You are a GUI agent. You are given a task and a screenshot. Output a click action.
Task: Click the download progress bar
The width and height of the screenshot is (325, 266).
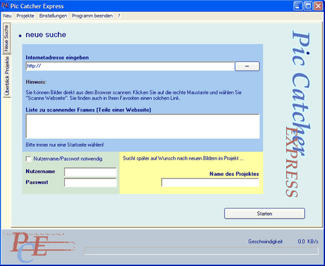(x=201, y=251)
